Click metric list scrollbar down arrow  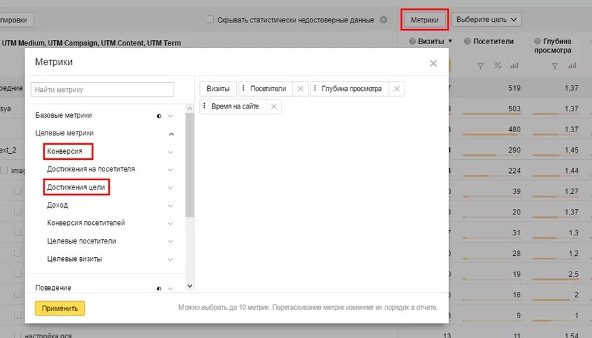click(x=190, y=286)
